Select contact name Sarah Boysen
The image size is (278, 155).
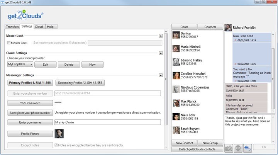[190, 129]
